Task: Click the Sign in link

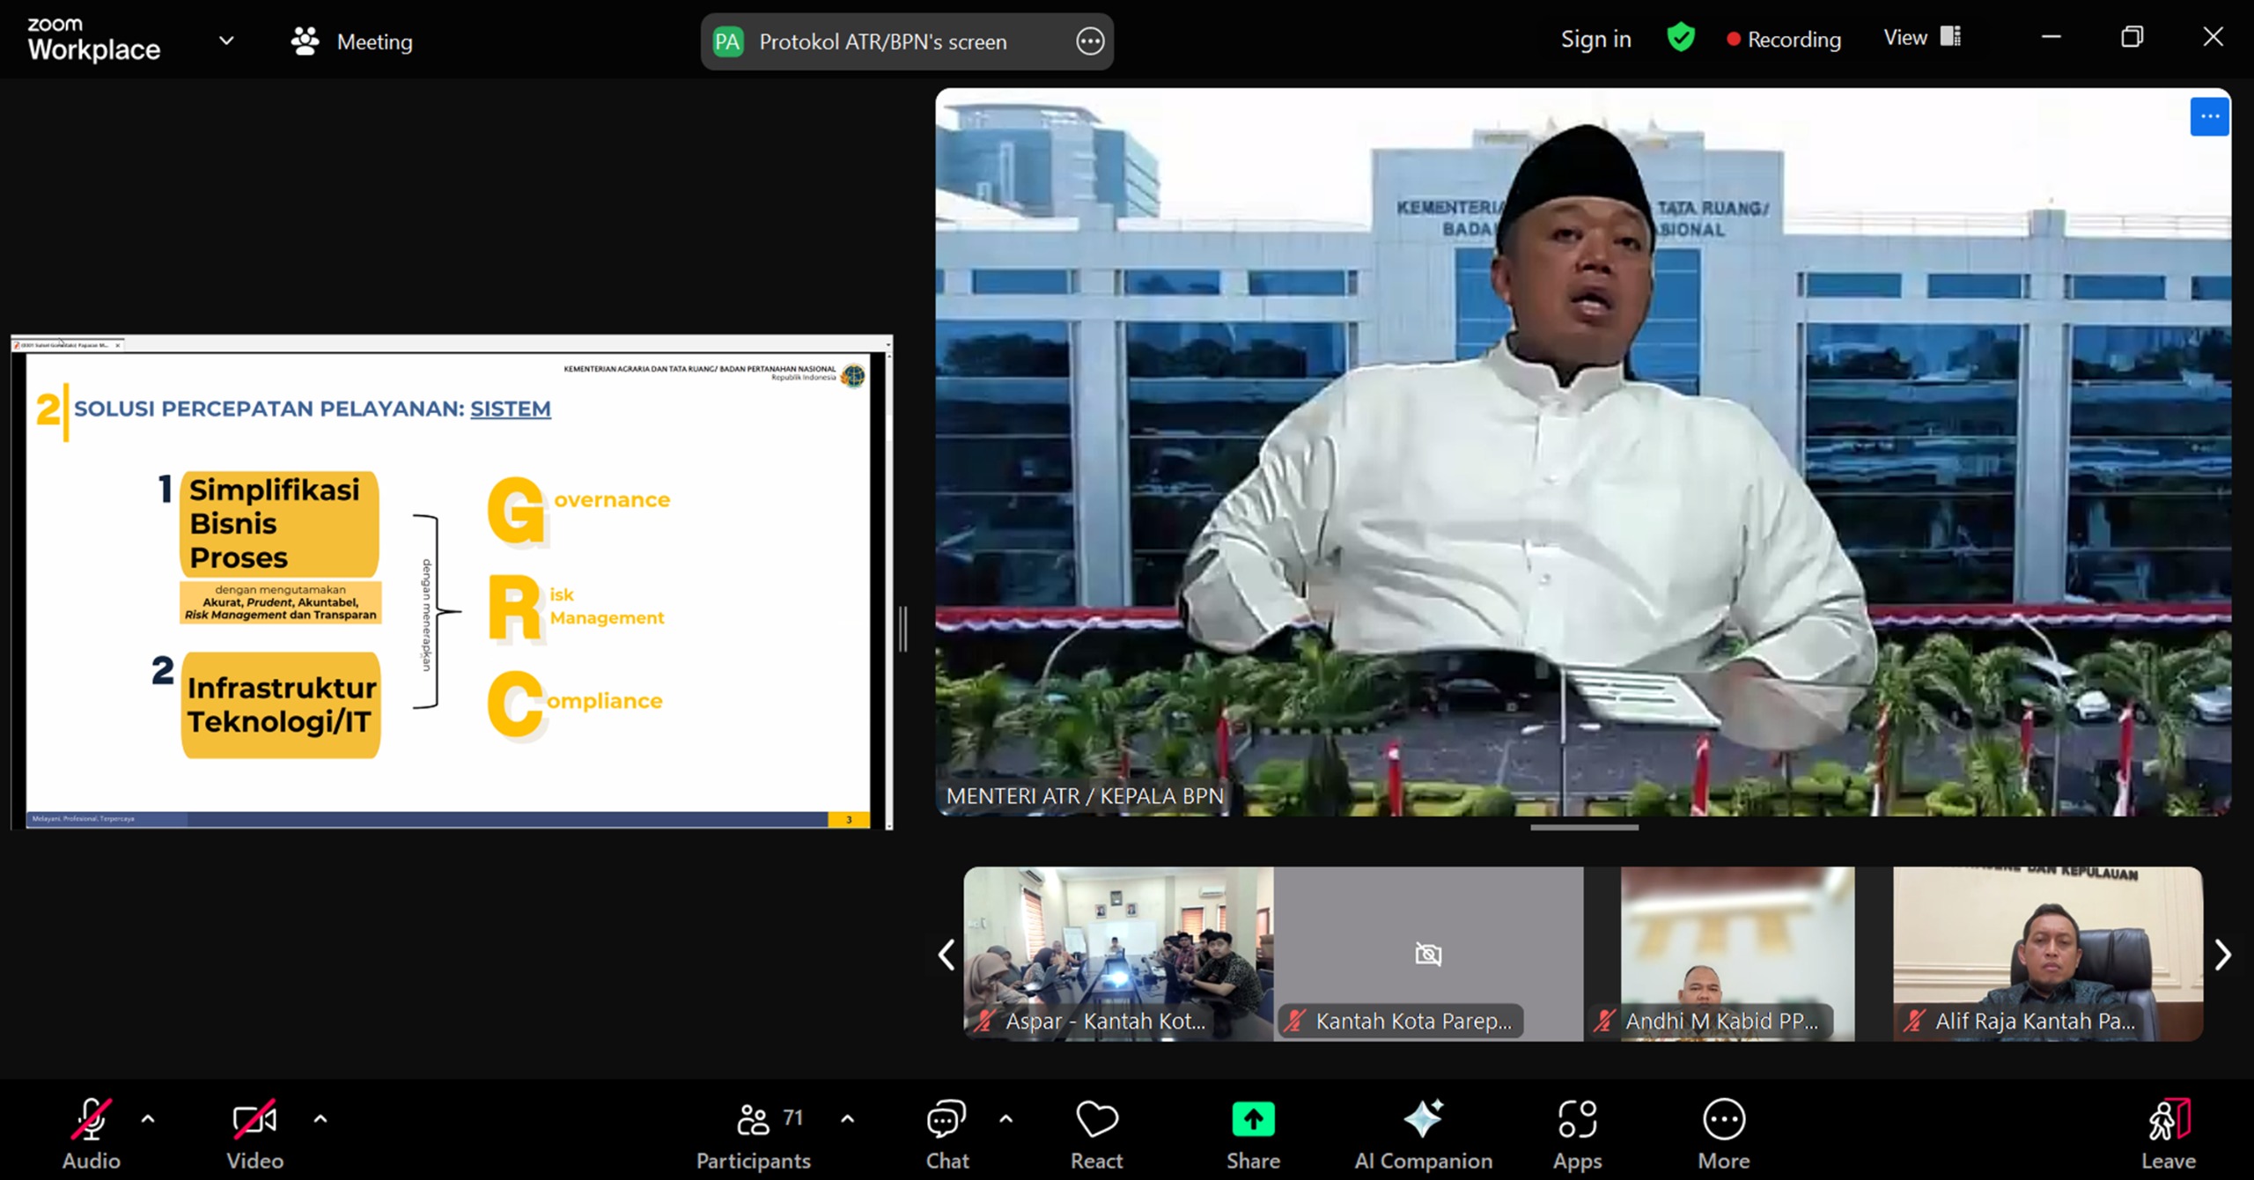Action: [x=1595, y=40]
